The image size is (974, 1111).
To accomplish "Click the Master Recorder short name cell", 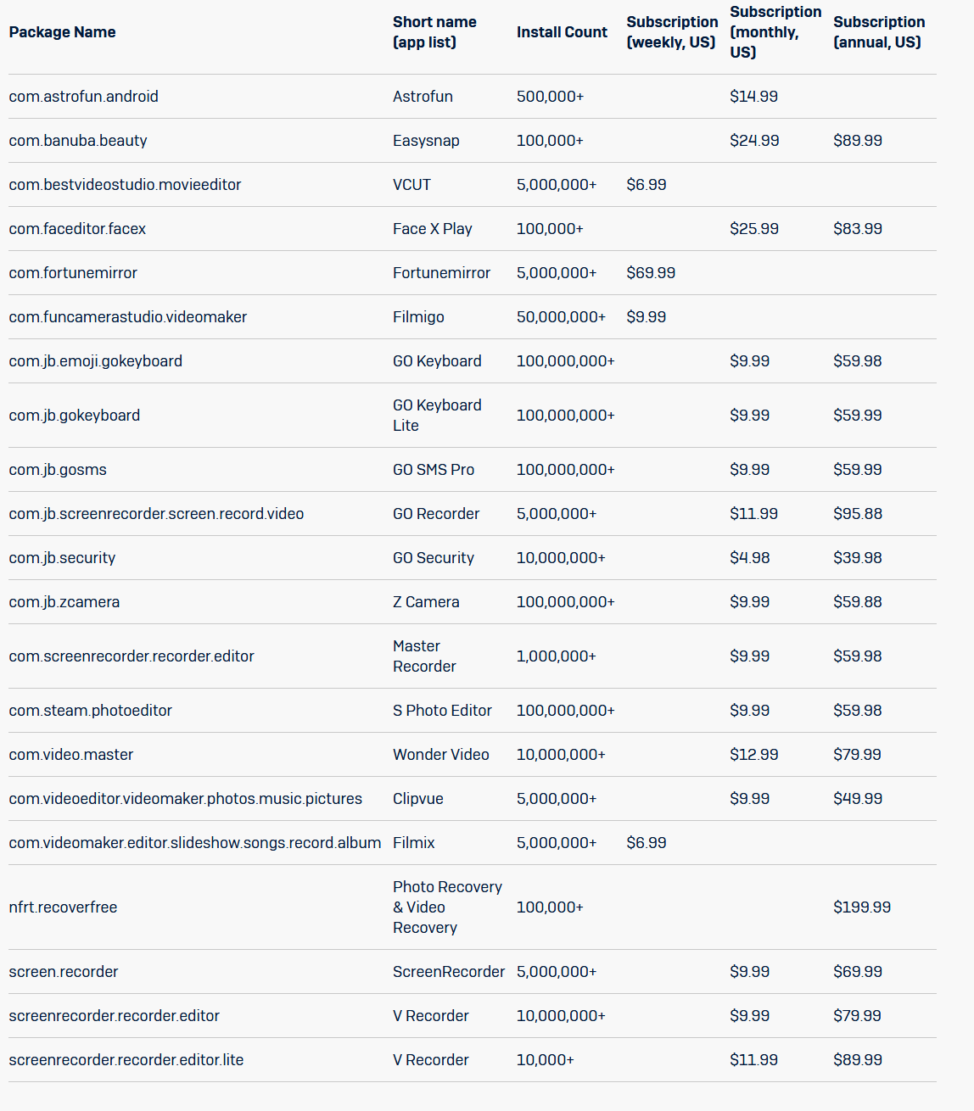I will point(424,656).
